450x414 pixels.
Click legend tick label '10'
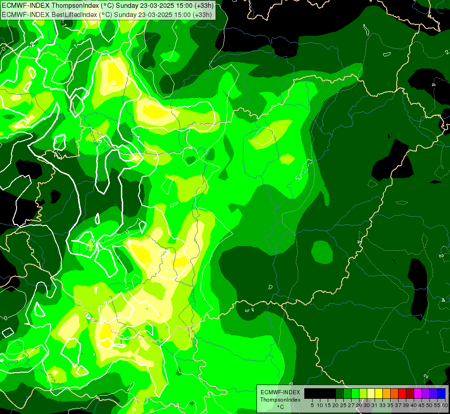click(x=320, y=405)
